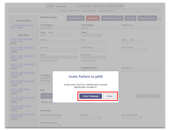
Task: Open the Jan 17, 2021 past visit
Action: pos(22,57)
